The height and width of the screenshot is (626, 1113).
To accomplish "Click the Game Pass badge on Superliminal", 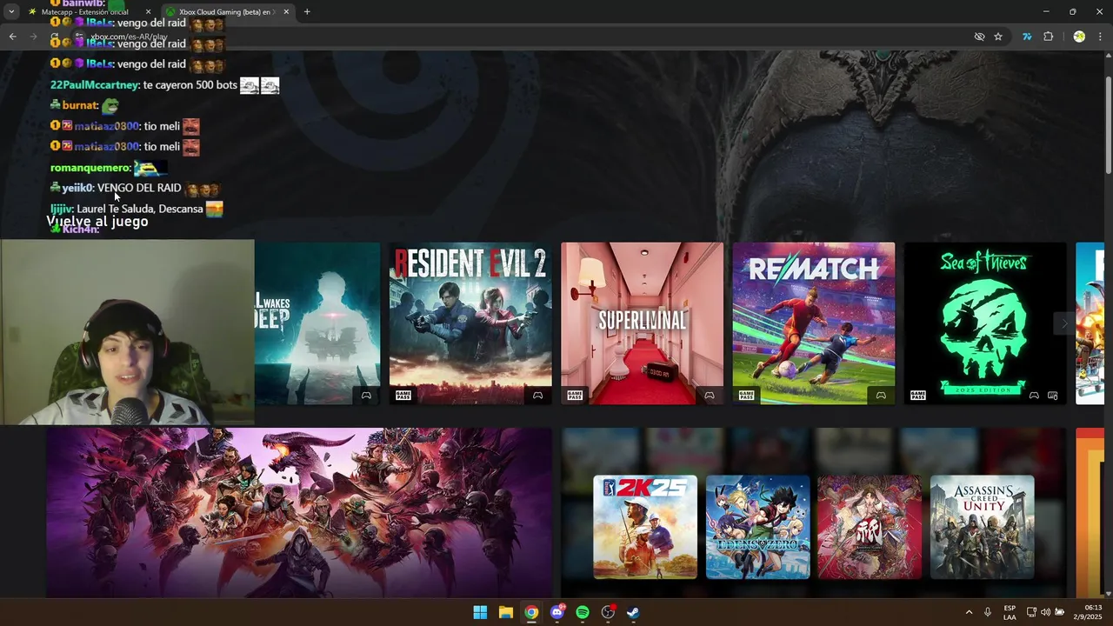I will click(575, 396).
